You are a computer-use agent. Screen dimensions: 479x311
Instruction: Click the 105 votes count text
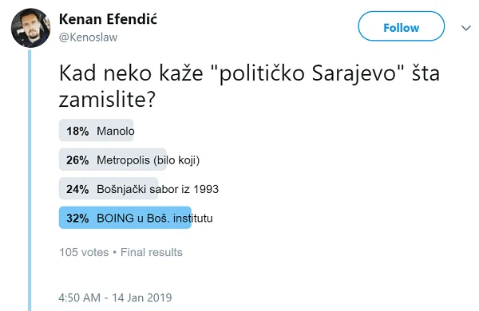[x=84, y=253]
